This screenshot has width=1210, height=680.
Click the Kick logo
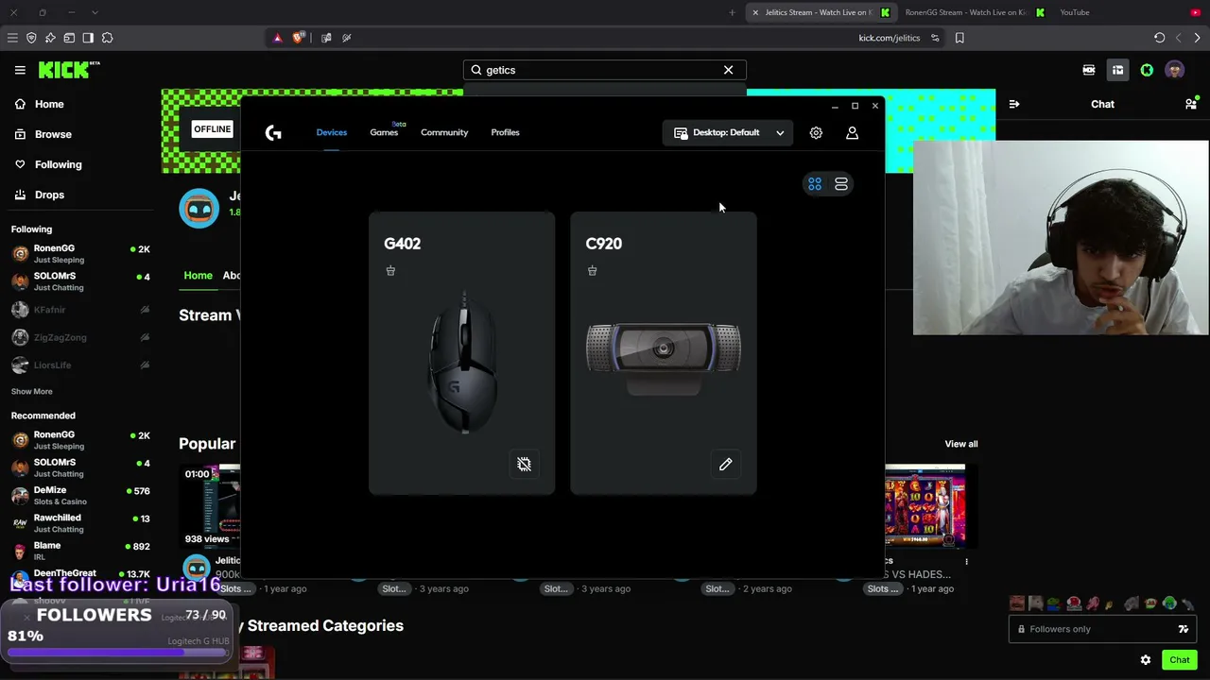pos(69,70)
